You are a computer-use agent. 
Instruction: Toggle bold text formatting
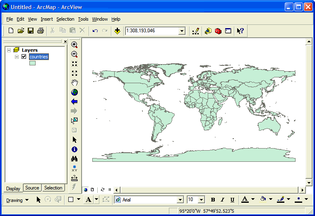coord(213,200)
